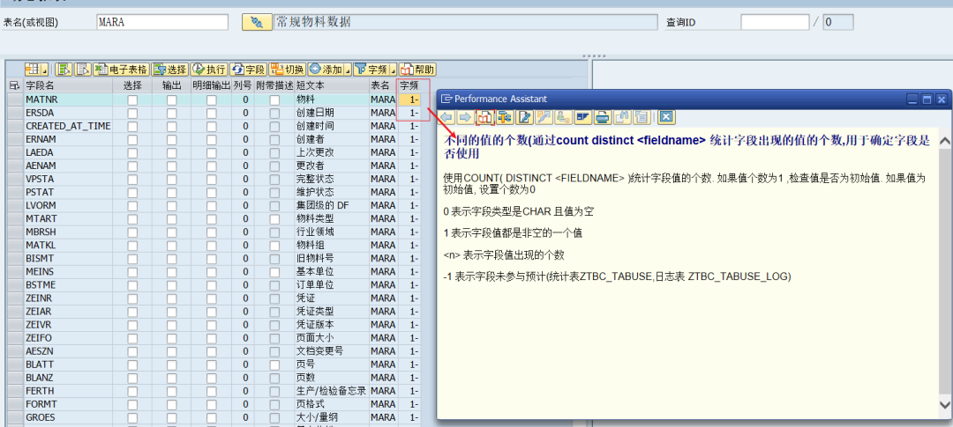
Task: Maximize the Performance Assistant window
Action: pyautogui.click(x=927, y=99)
